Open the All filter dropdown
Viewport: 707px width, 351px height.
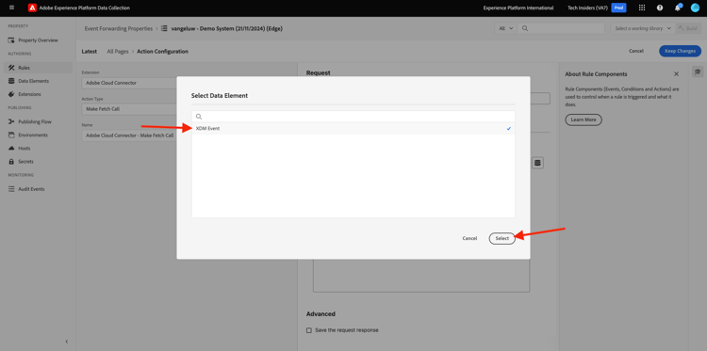tap(506, 28)
